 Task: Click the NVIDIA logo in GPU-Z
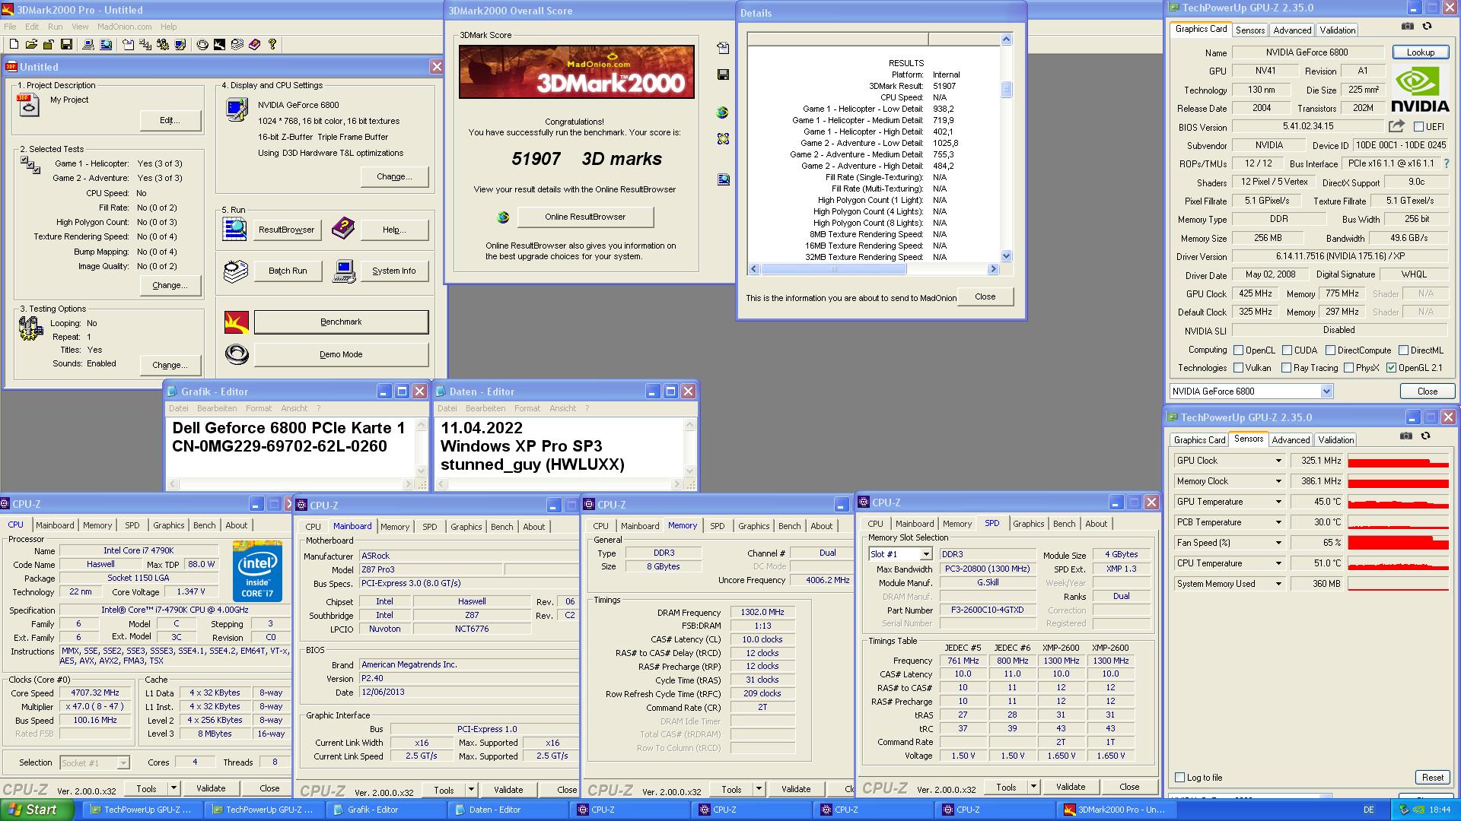click(x=1420, y=89)
